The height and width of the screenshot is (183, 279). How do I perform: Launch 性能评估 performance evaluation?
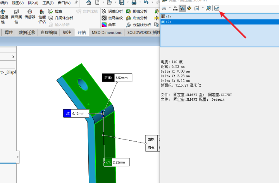(x=42, y=17)
